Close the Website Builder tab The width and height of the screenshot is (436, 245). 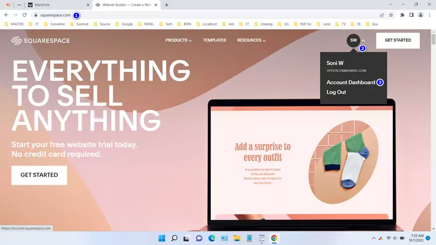(x=156, y=5)
